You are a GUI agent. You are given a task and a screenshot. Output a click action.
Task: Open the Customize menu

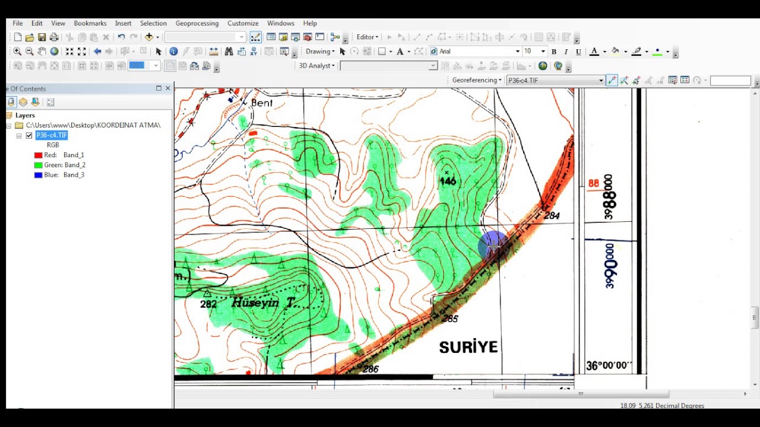tap(243, 23)
